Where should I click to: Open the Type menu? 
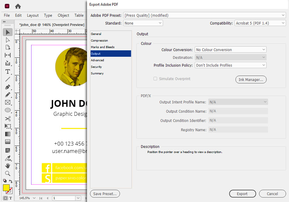point(48,15)
